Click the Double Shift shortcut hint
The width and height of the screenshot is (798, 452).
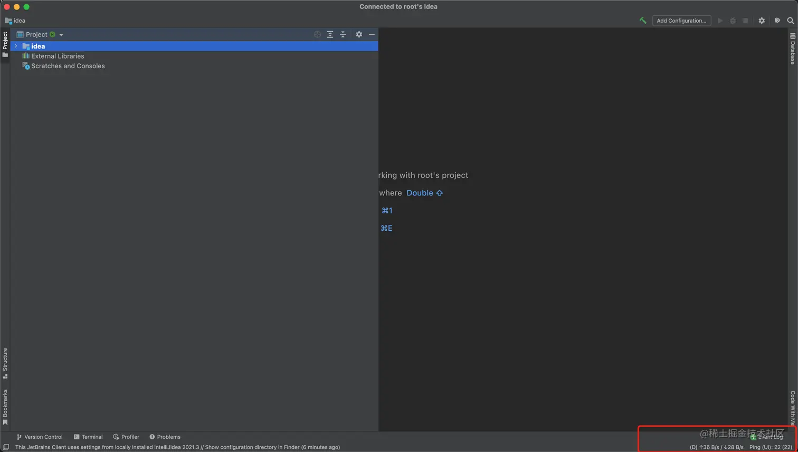point(424,193)
